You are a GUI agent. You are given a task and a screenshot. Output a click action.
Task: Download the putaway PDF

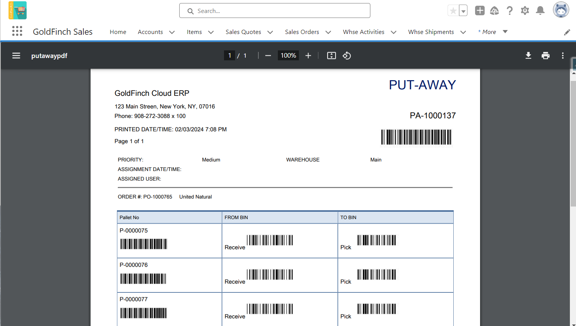(x=528, y=56)
